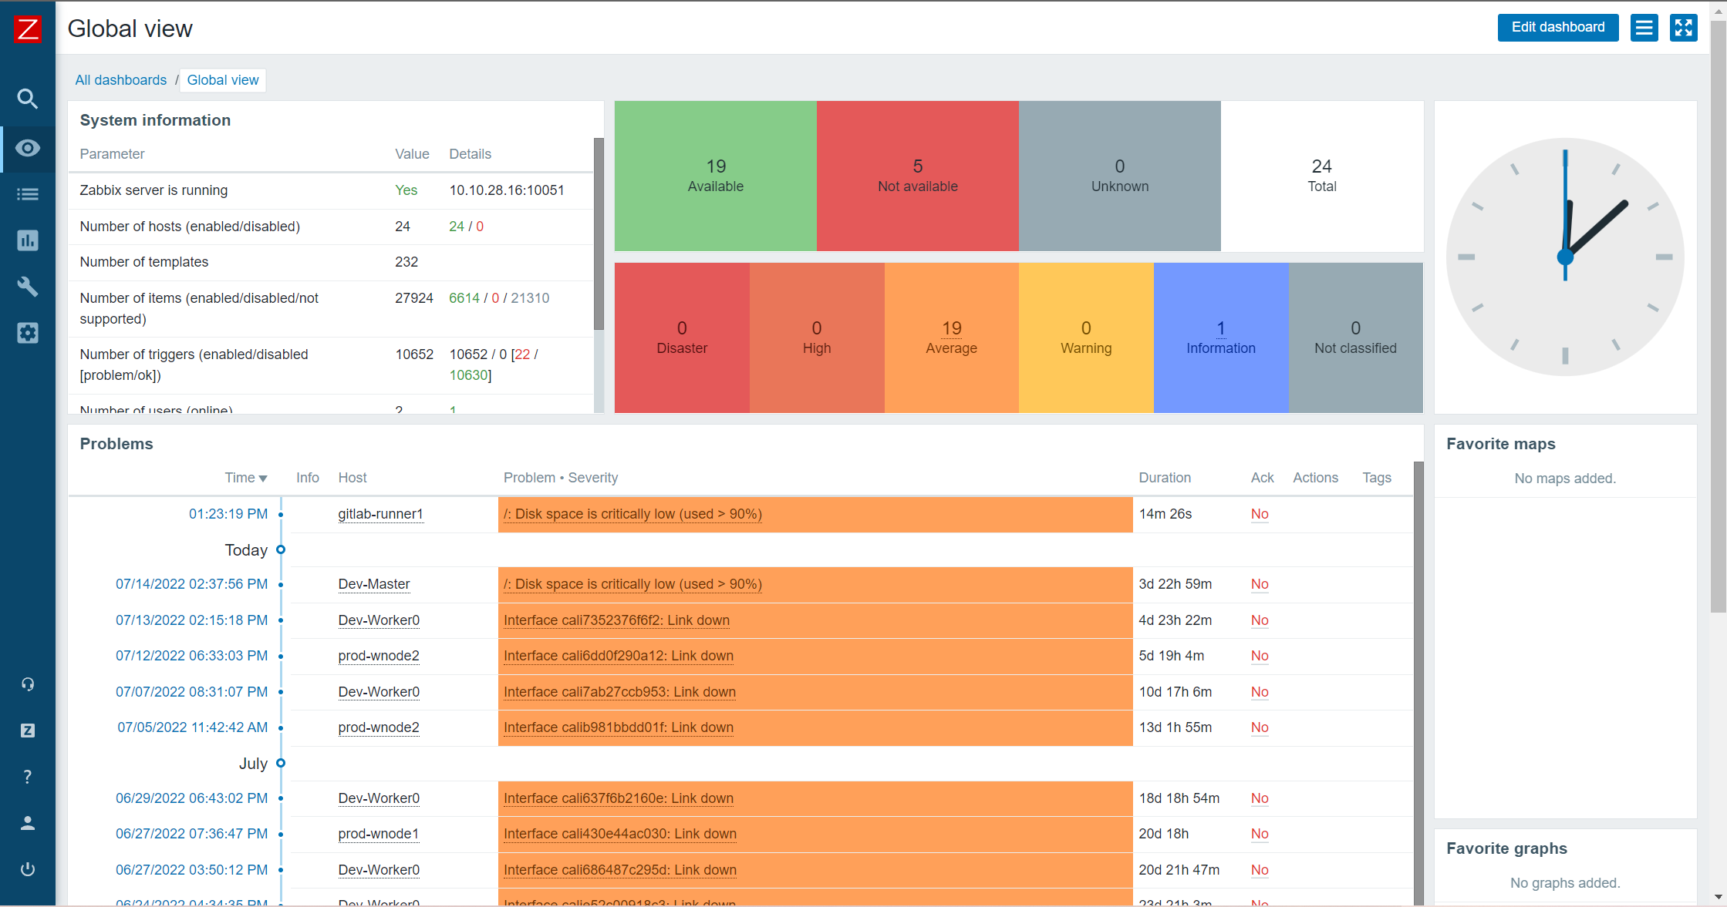
Task: Open Interface cali6dd0f290a12 Link down problem
Action: [x=619, y=656]
